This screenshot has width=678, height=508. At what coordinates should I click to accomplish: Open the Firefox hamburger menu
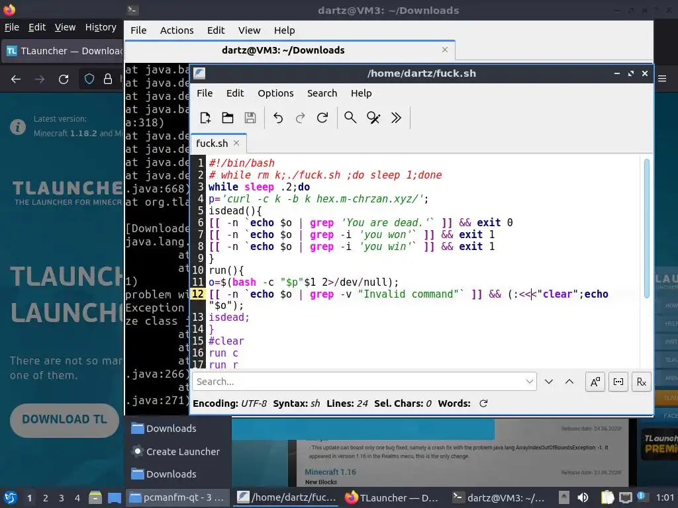662,79
